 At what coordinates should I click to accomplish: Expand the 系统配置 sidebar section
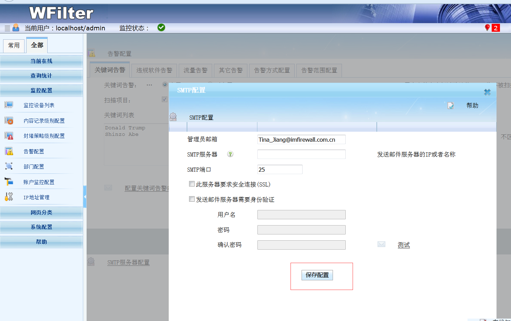point(41,227)
